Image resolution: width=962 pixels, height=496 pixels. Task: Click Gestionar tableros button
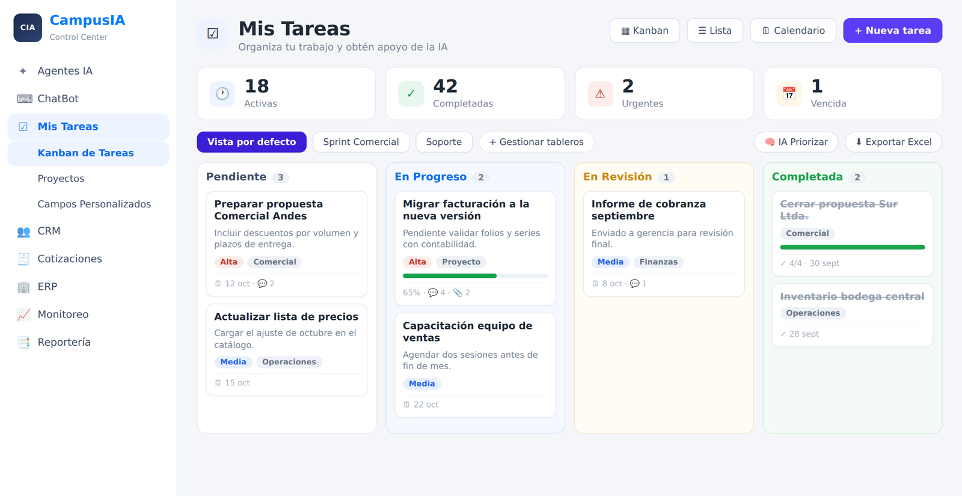point(536,142)
